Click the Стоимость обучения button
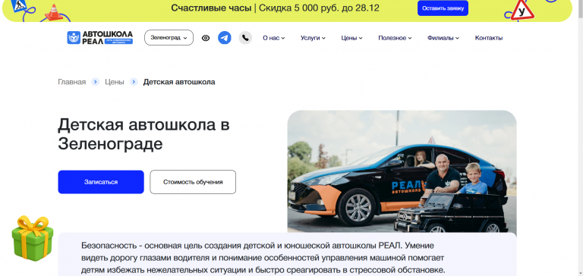The width and height of the screenshot is (583, 276). (193, 182)
